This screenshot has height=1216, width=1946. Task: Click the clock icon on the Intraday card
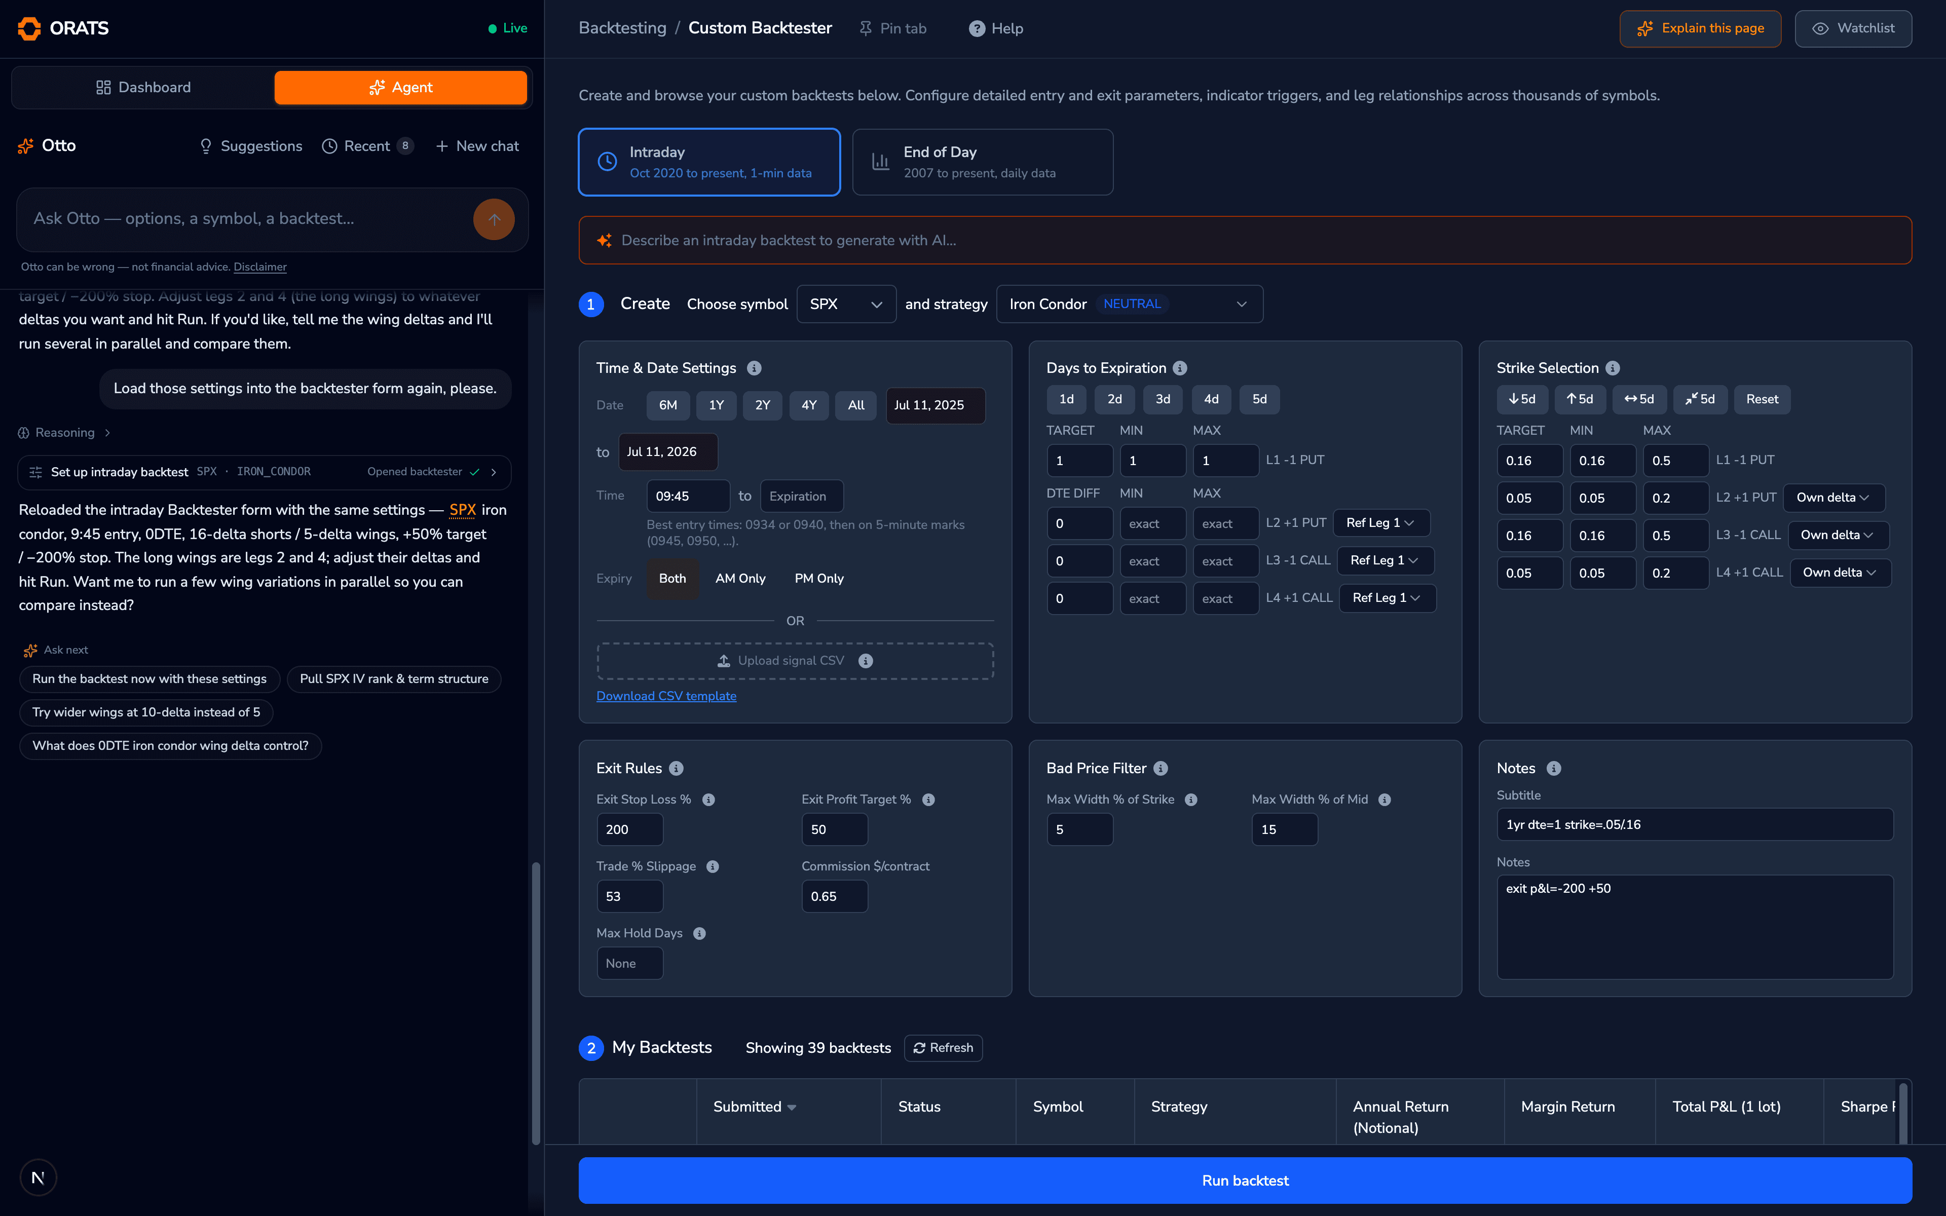coord(607,162)
